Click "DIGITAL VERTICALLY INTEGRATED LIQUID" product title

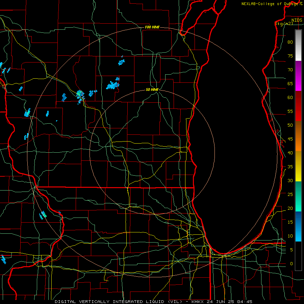point(110,302)
